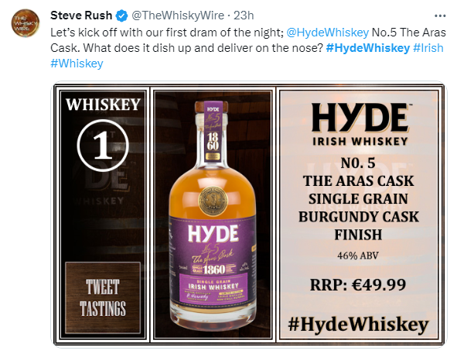Open the Hyde bottle image

click(213, 214)
